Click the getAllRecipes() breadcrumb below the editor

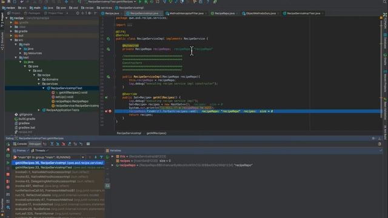tap(156, 133)
